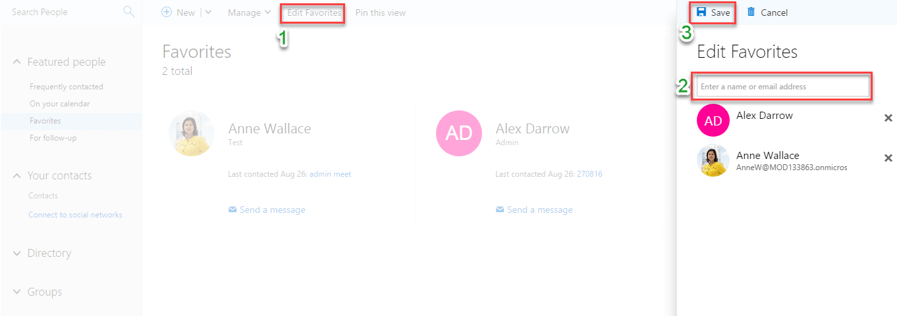
Task: Click the Save floppy disk icon
Action: (x=701, y=12)
